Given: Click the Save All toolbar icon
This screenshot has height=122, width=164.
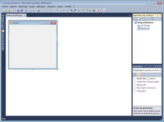Looking at the screenshot, I should coord(22,10).
